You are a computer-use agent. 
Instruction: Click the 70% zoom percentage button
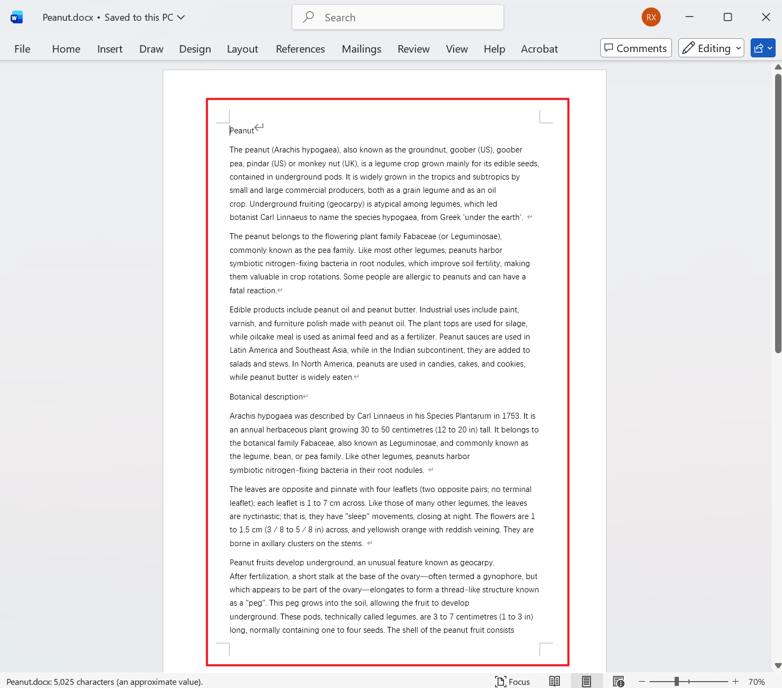757,681
